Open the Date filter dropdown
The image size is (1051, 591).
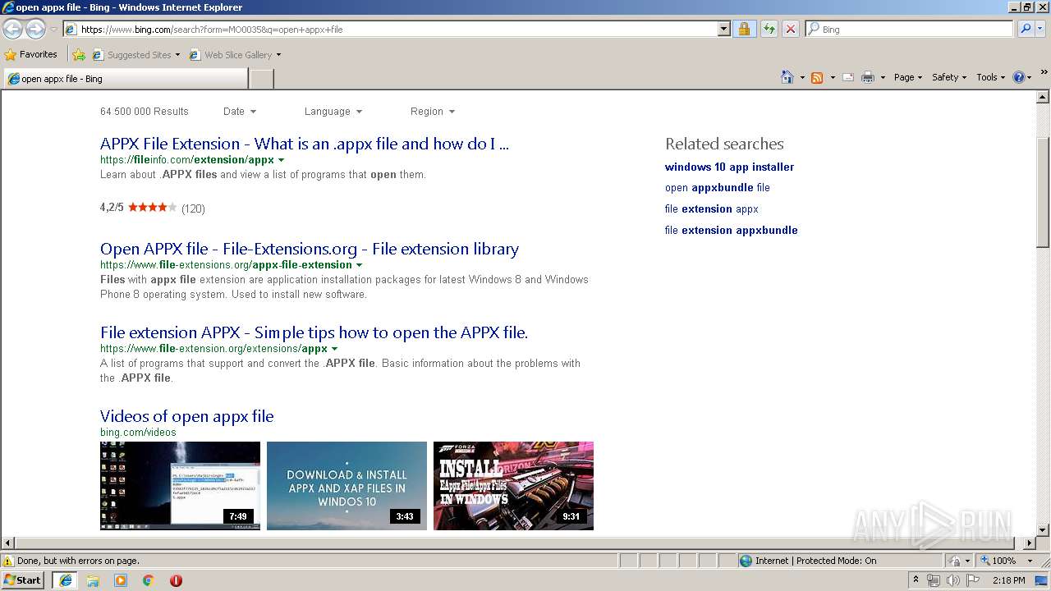tap(240, 112)
